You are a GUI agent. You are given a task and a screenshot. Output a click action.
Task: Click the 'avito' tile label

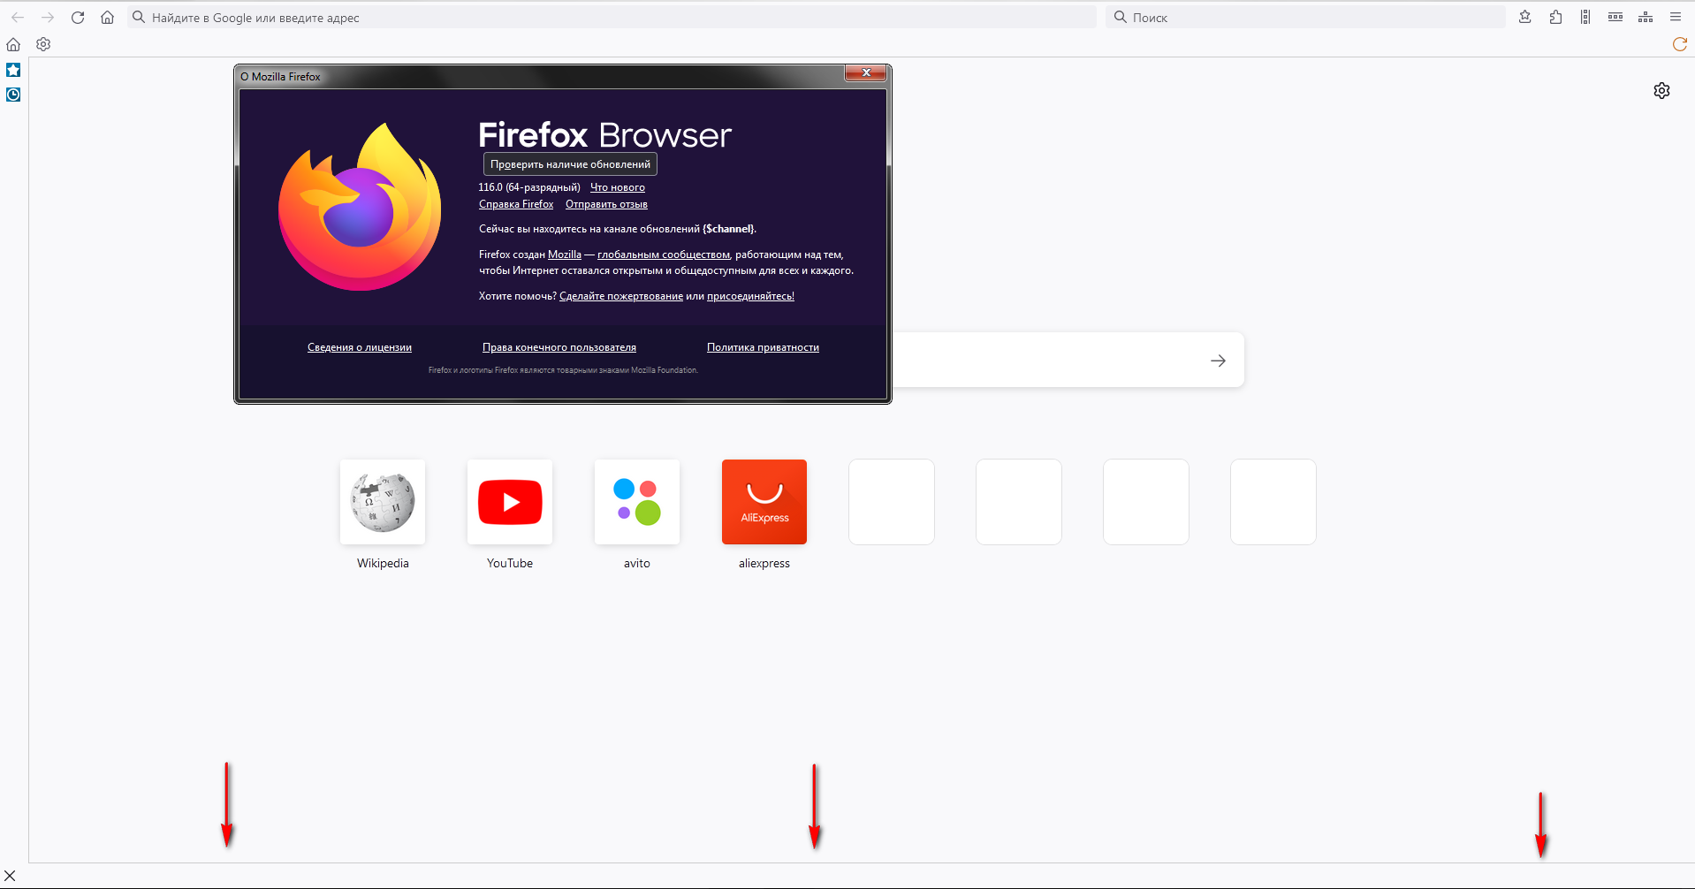[637, 563]
